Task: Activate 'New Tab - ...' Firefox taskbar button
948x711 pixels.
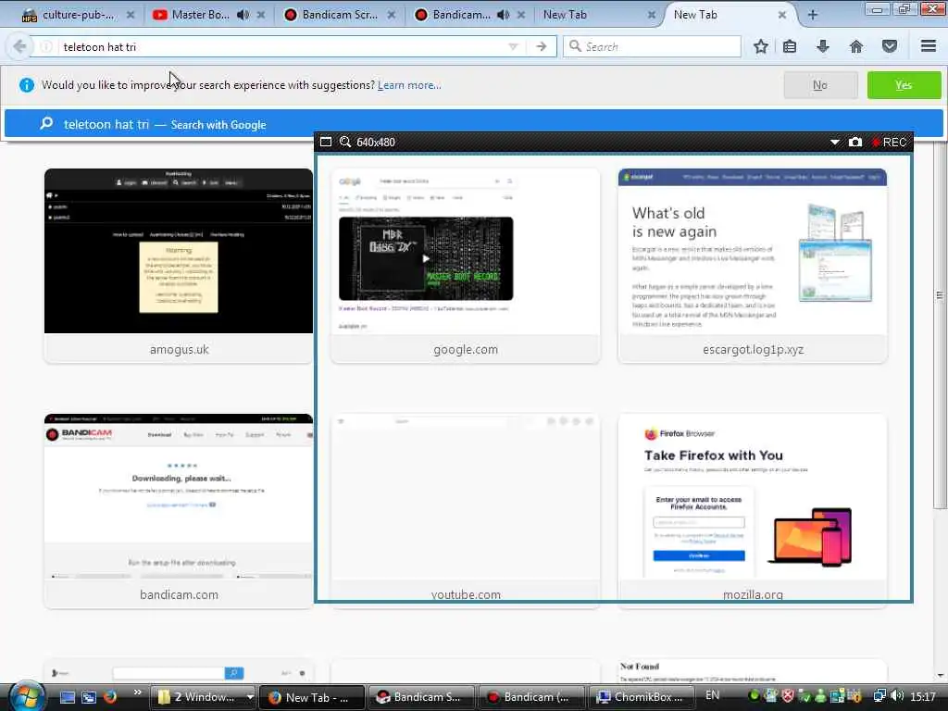Action: 311,697
